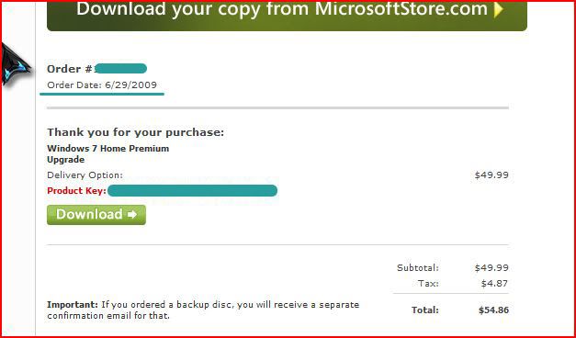Click the Subtotal amount $49.99
This screenshot has height=338, width=576.
491,267
